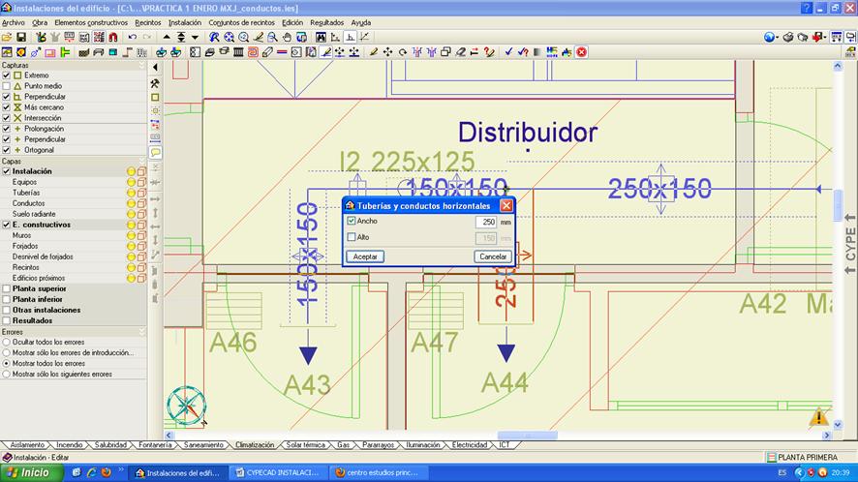
Task: Click the red magnet snap icon
Action: (x=113, y=37)
